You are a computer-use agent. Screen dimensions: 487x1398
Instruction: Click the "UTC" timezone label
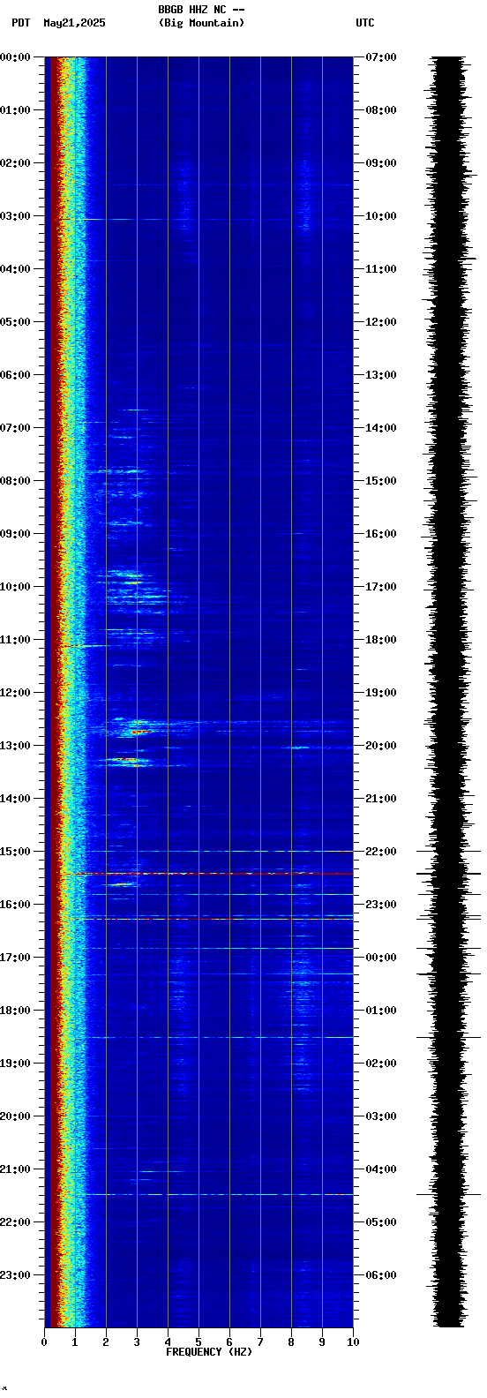click(x=365, y=23)
